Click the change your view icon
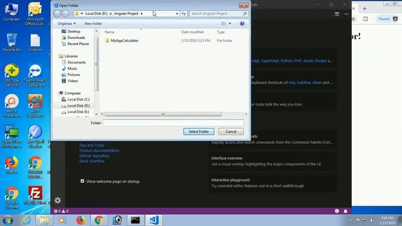This screenshot has height=226, width=402. [x=224, y=24]
